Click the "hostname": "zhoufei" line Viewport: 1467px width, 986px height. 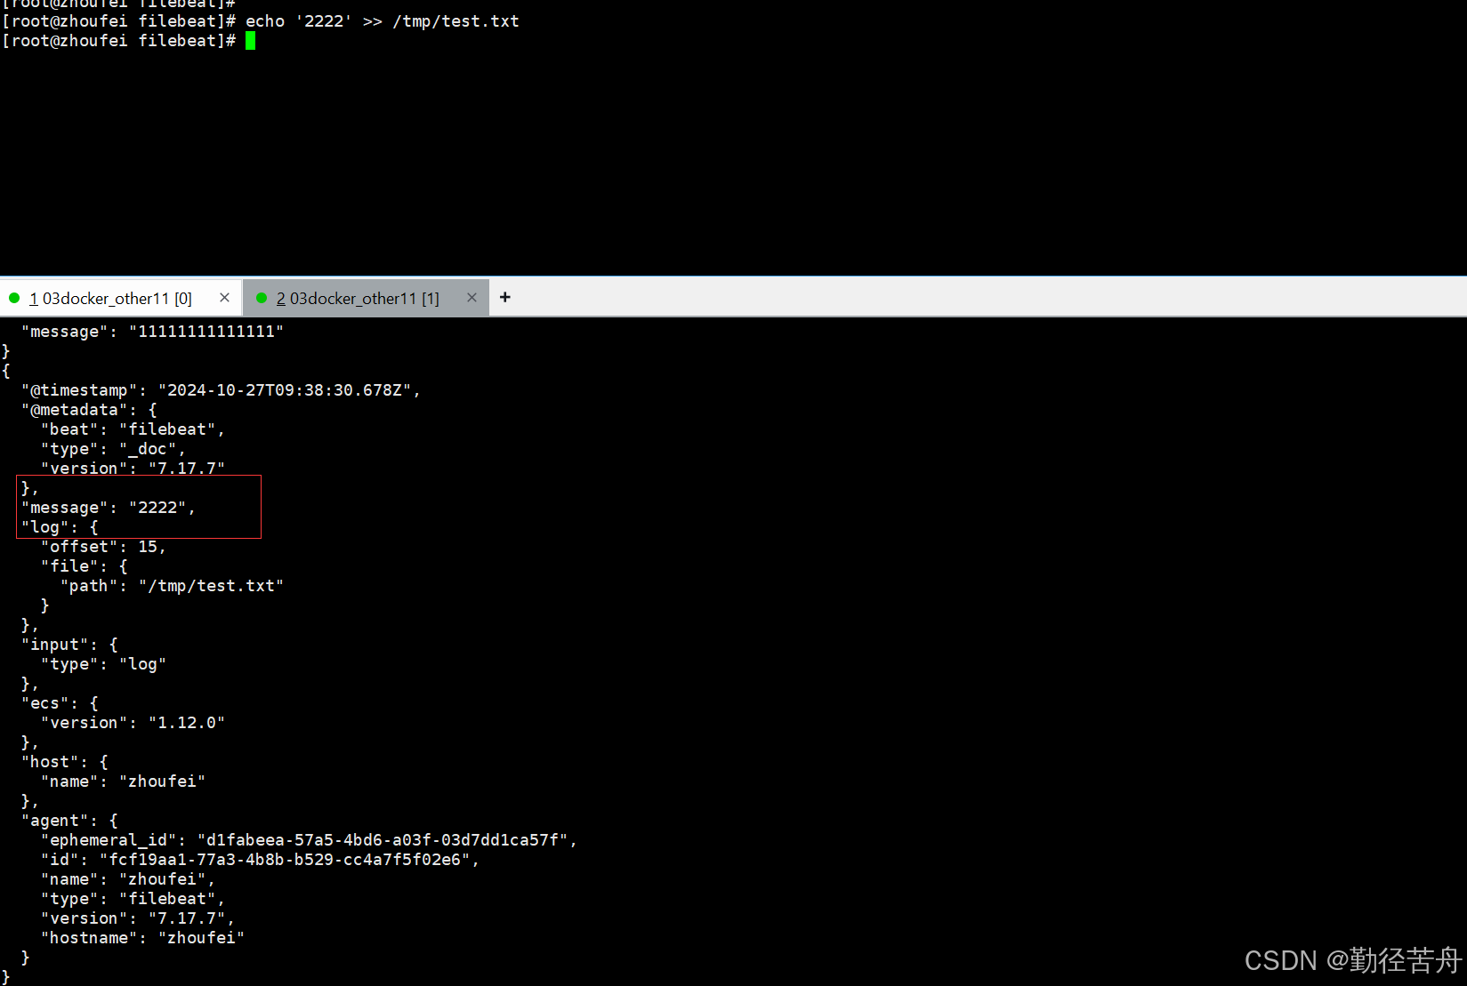tap(142, 938)
